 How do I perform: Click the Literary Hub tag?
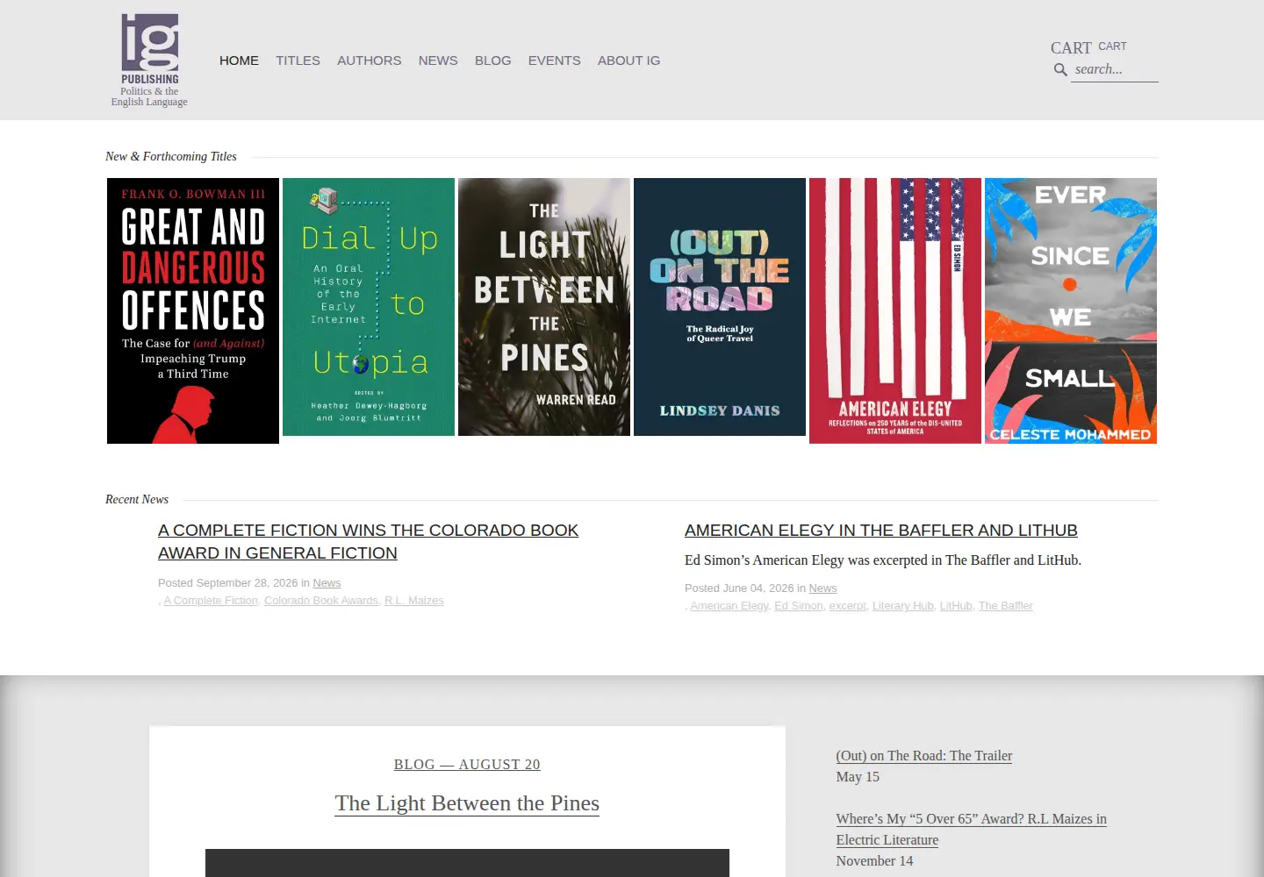pyautogui.click(x=903, y=606)
